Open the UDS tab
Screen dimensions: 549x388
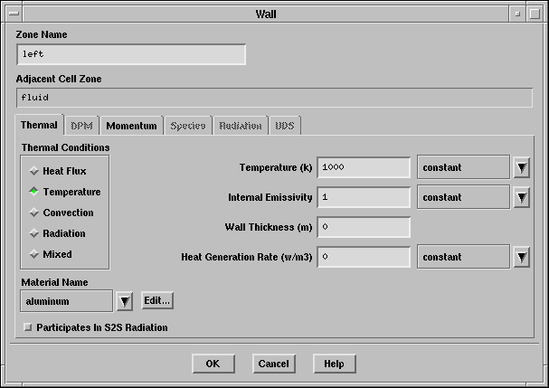click(285, 126)
